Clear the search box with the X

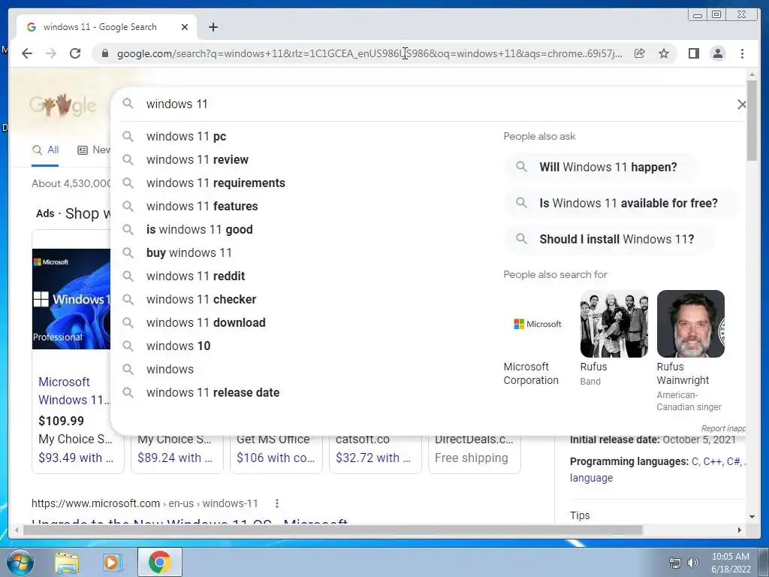click(x=741, y=104)
